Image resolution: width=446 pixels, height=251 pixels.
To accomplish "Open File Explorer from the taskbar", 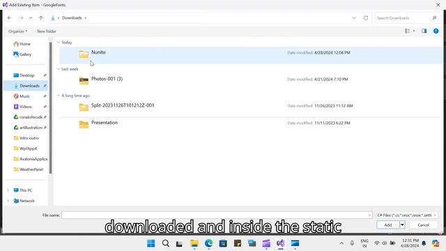I will point(194,243).
